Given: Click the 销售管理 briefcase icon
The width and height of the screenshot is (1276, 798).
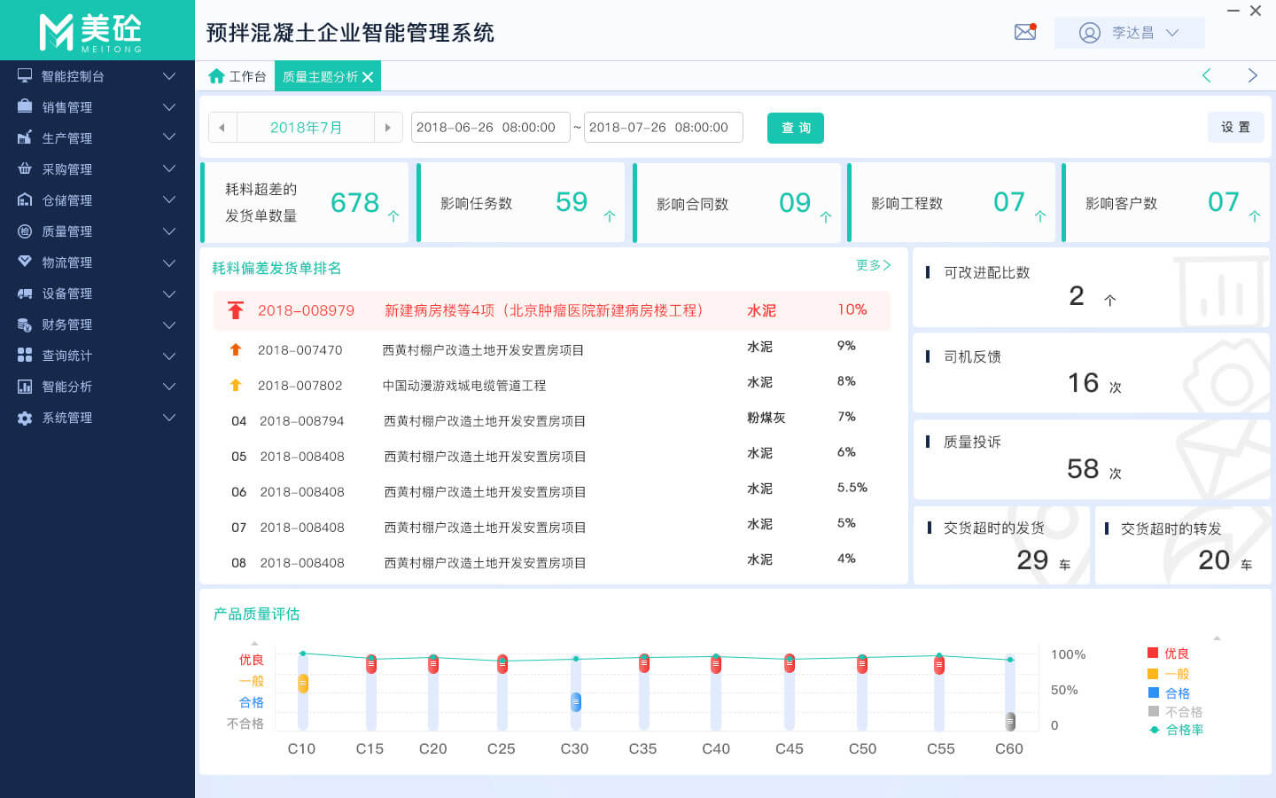Looking at the screenshot, I should click(x=25, y=106).
